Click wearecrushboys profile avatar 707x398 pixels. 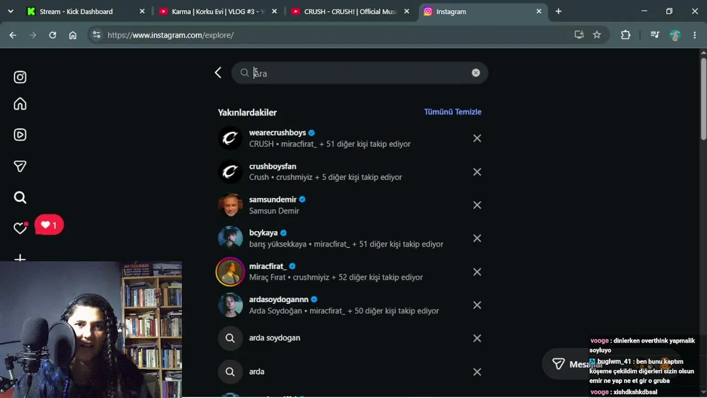[230, 138]
